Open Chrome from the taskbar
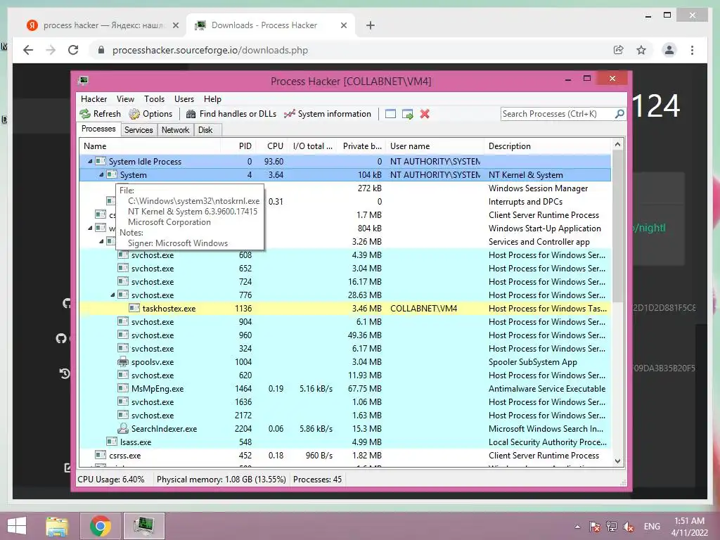720x540 pixels. [100, 526]
